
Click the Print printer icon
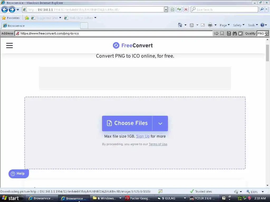210,25
